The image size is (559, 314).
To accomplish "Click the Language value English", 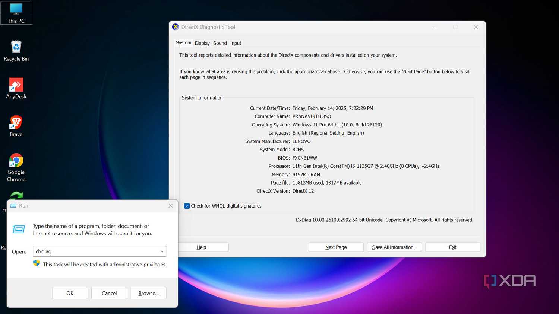I will [x=328, y=133].
